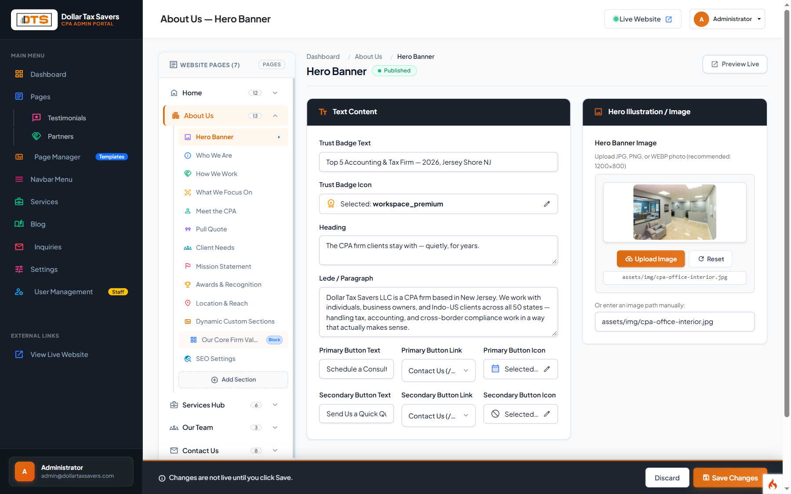The width and height of the screenshot is (791, 494).
Task: Click the edit pencil for Secondary Button Icon
Action: tap(547, 414)
